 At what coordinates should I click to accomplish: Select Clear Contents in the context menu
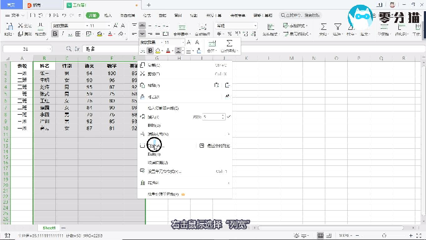(159, 134)
